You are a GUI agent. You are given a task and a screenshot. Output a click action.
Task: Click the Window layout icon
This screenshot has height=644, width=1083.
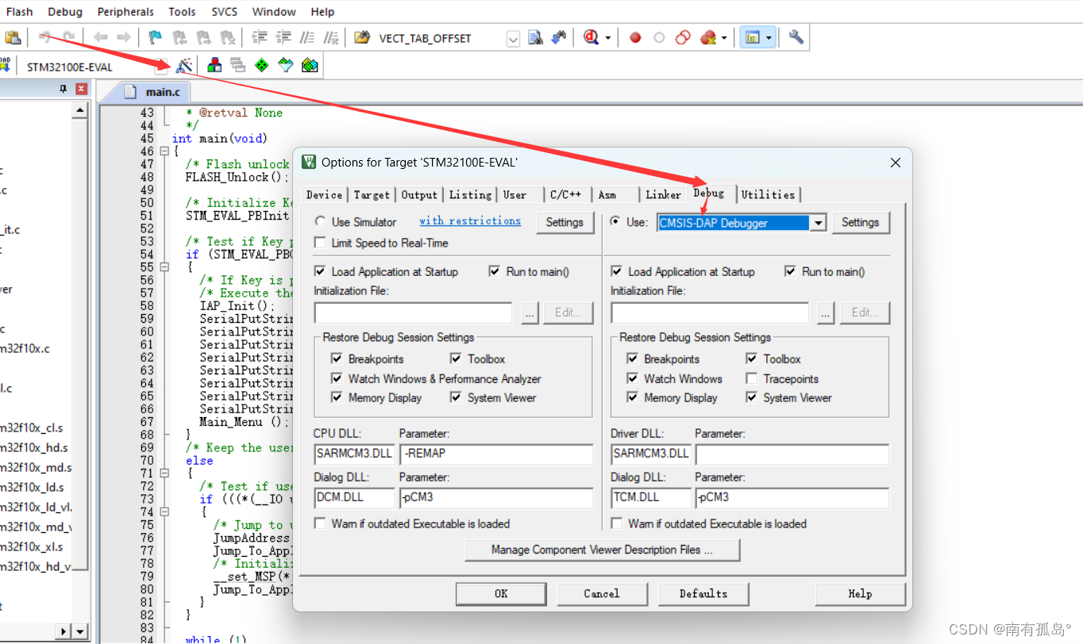tap(753, 37)
